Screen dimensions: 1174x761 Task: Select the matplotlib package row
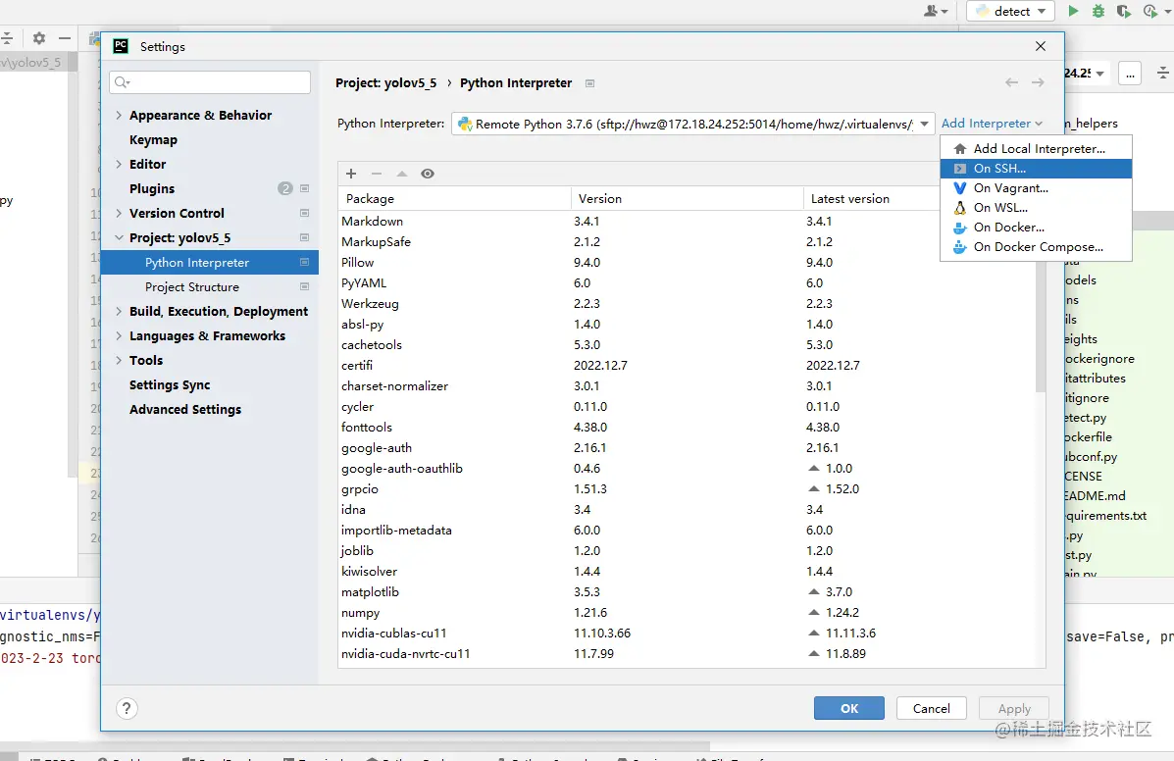687,592
